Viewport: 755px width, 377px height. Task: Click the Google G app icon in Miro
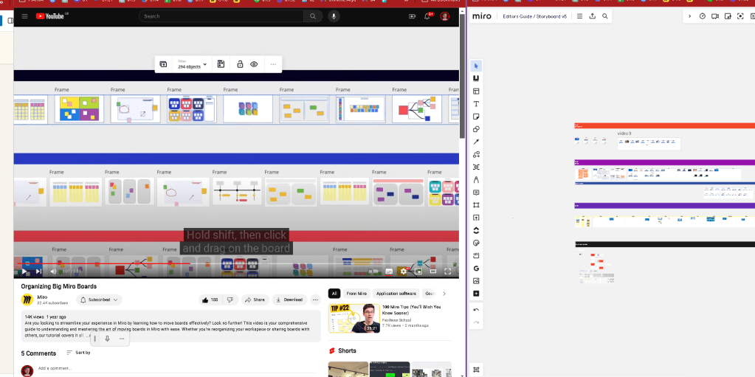(476, 269)
